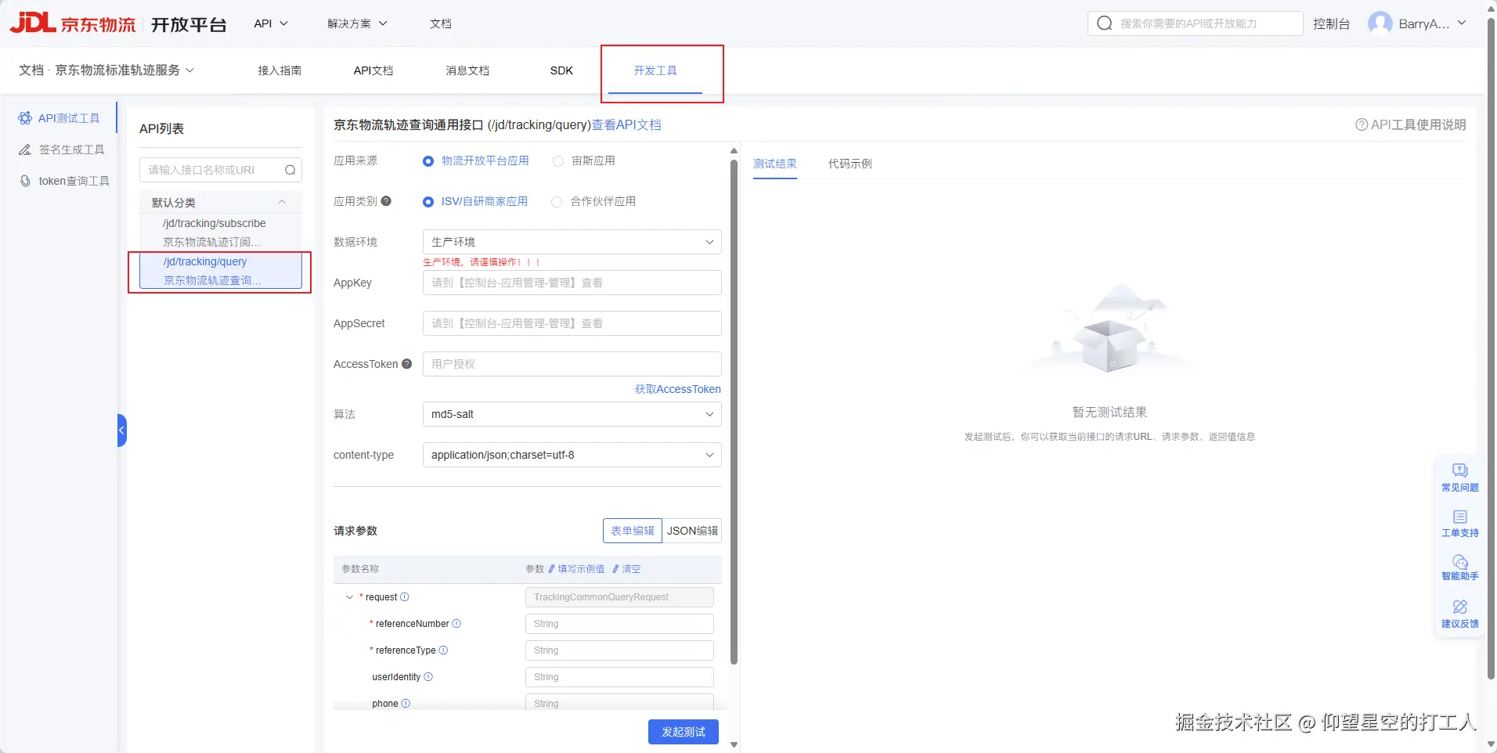This screenshot has height=753, width=1497.
Task: Switch to the API文档 tab
Action: 373,70
